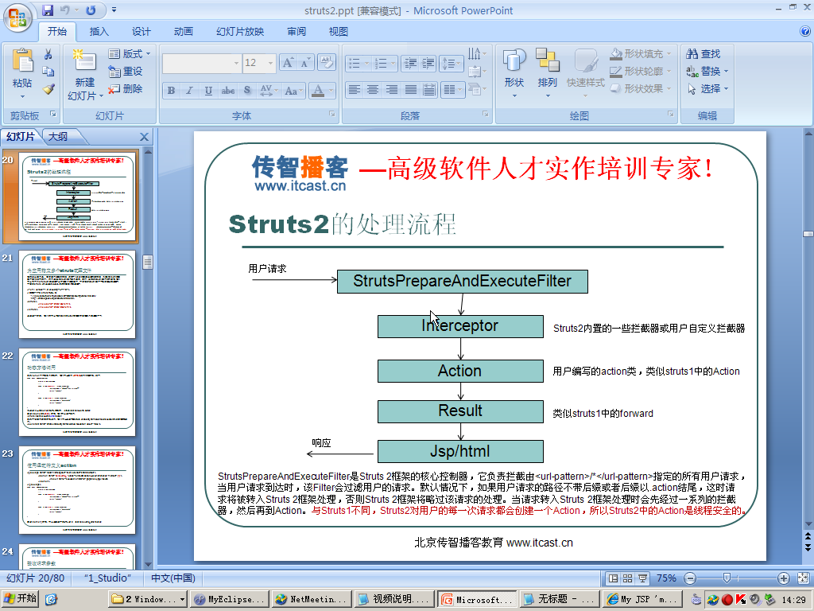Click the text shadow S icon

click(x=247, y=91)
